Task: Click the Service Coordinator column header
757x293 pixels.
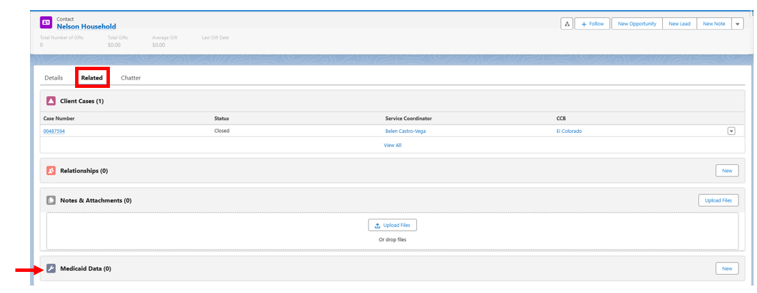Action: [x=408, y=118]
